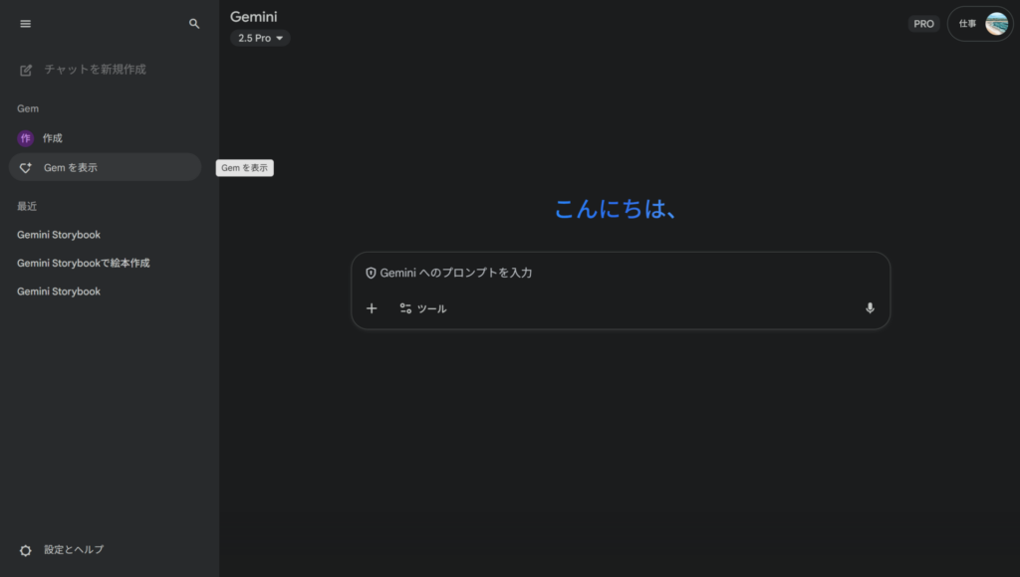Activate the microphone voice input icon

tap(870, 308)
